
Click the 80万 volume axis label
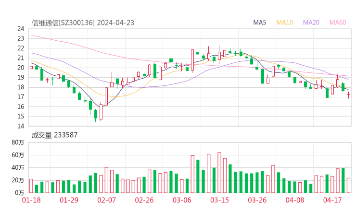coord(18,142)
